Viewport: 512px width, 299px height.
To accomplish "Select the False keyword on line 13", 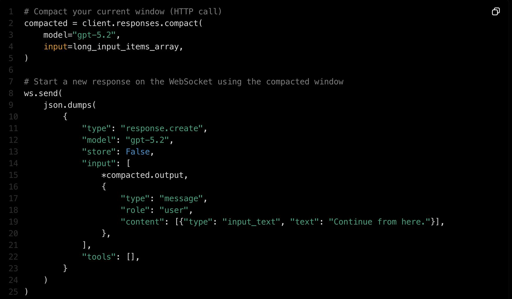I will [x=138, y=152].
